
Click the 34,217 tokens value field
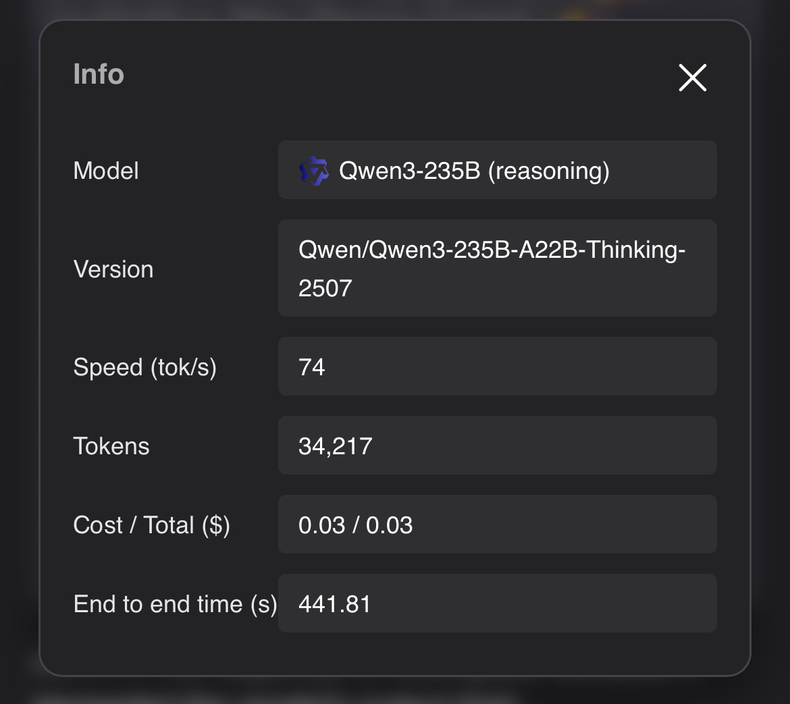[x=336, y=446]
